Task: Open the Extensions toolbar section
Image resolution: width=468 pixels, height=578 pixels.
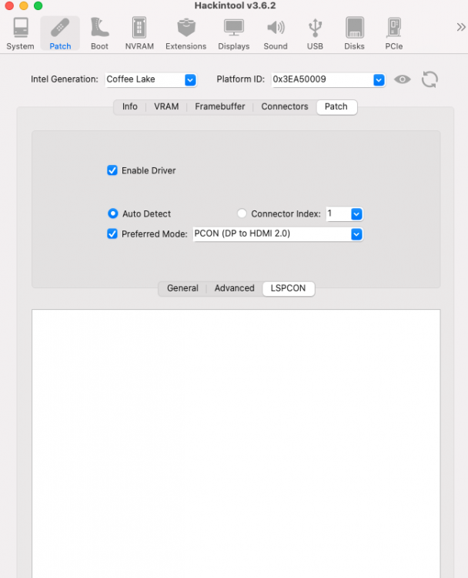Action: tap(186, 34)
